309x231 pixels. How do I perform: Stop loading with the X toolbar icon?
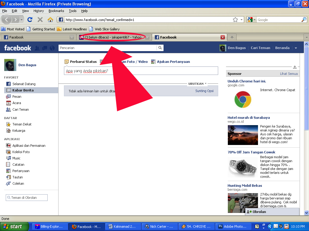point(40,20)
